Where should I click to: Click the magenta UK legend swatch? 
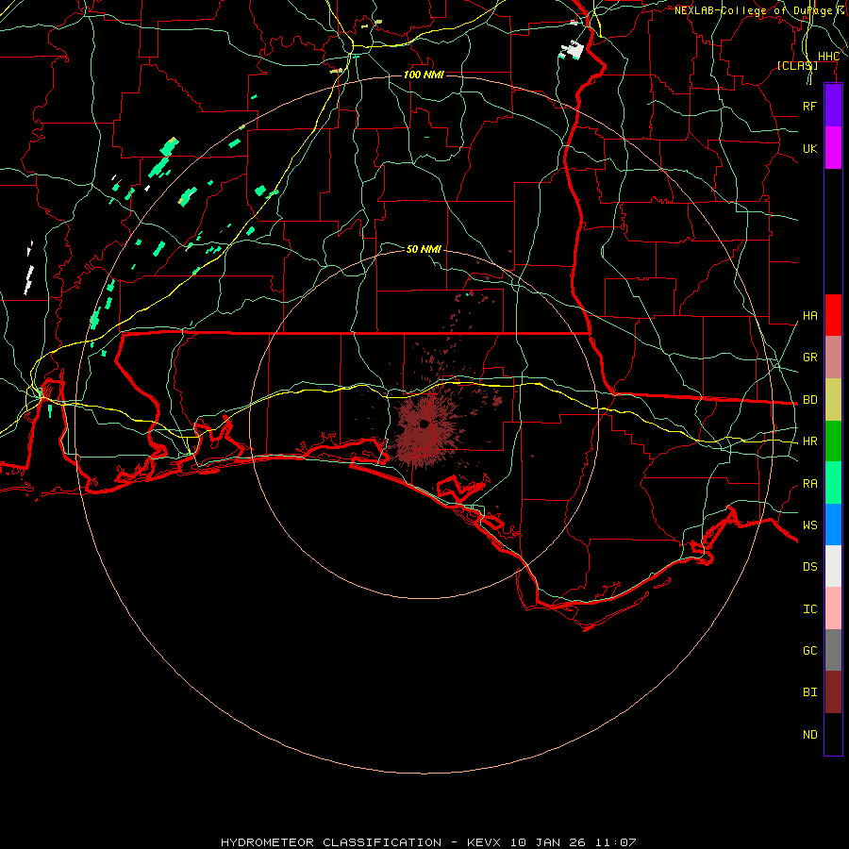click(x=833, y=148)
